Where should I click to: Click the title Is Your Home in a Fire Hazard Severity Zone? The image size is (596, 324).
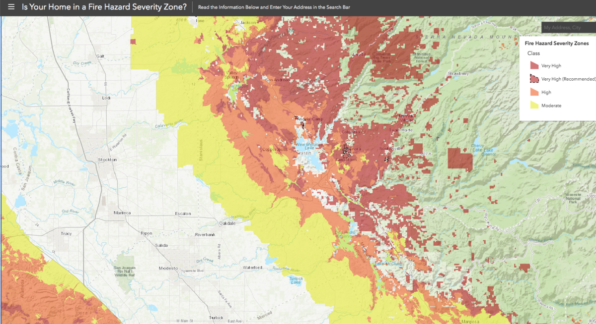(x=104, y=7)
